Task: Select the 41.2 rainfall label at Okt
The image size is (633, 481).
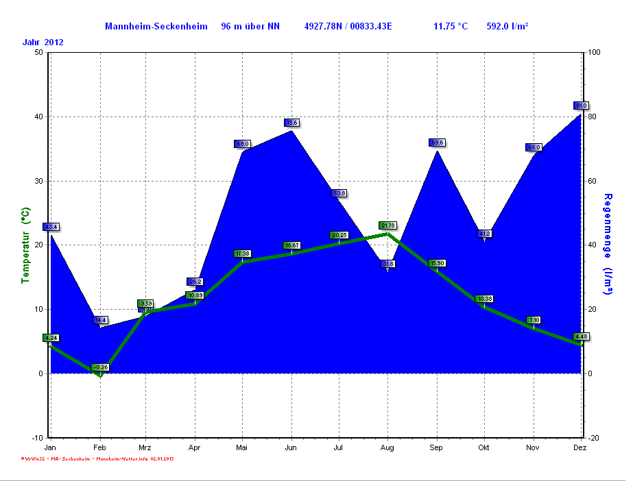Action: click(484, 234)
